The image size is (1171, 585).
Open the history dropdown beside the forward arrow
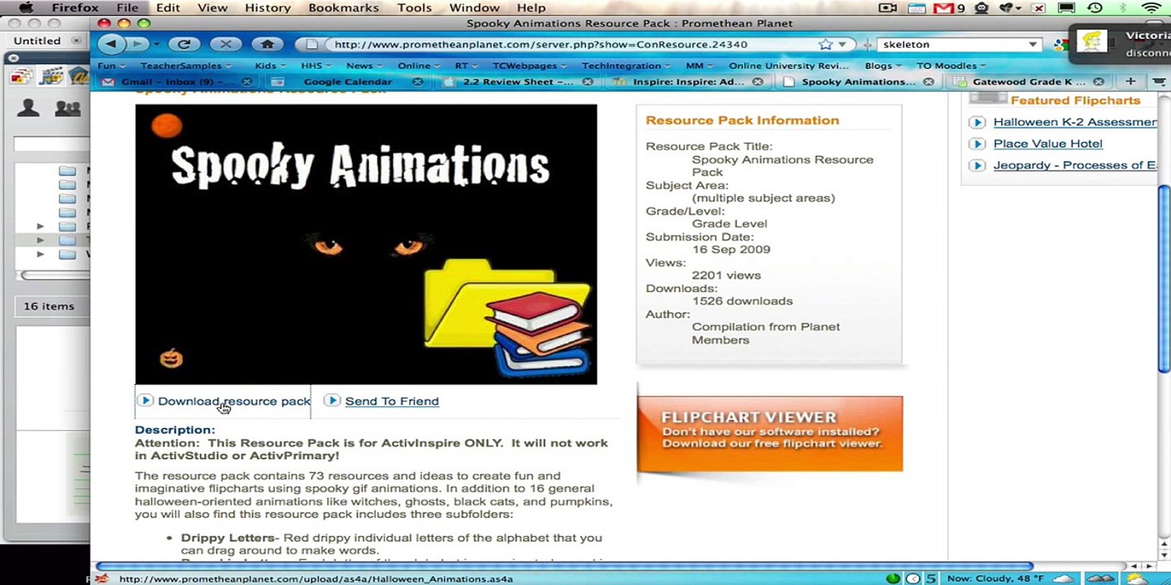pos(157,44)
